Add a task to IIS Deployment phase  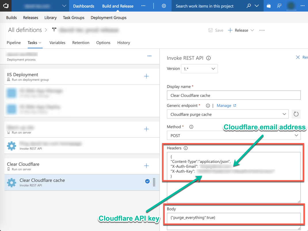tap(146, 76)
